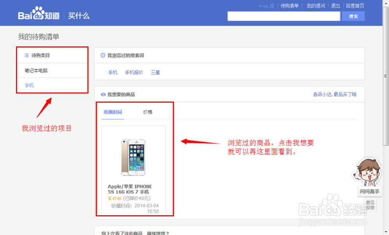This screenshot has height=235, width=389.
Task: Click the cartoon 问问高手 helper avatar
Action: [x=368, y=172]
